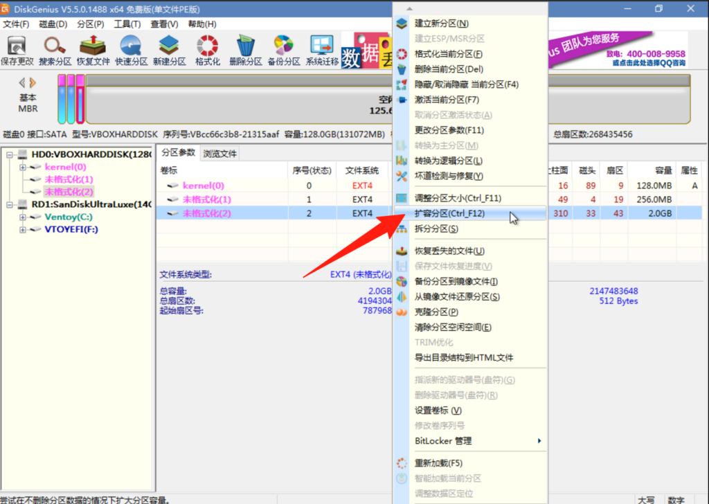Viewport: 709px width, 504px height.
Task: Switch to the 浏览文件 tab
Action: 219,154
